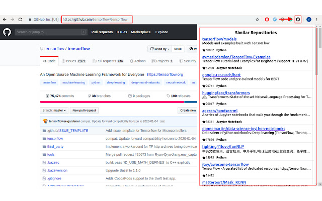Open the .github/ISSUE_TEMPLATE folder
The height and width of the screenshot is (201, 322).
coord(67,131)
